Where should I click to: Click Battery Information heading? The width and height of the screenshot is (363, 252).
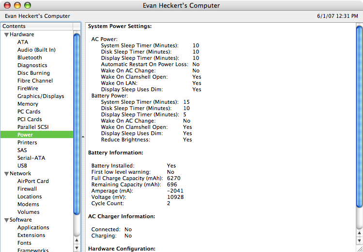[x=116, y=153]
